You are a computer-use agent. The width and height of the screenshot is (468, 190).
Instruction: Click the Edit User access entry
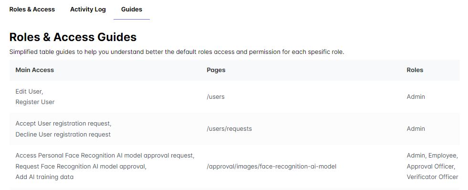point(29,91)
